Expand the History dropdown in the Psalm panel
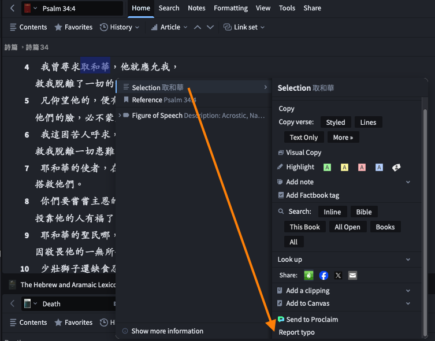The width and height of the screenshot is (435, 341). pos(119,27)
